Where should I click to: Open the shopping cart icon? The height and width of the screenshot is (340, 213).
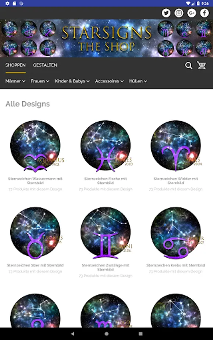(202, 65)
